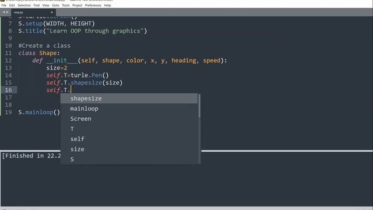Open the Tools menu
The image size is (373, 210).
[66, 5]
